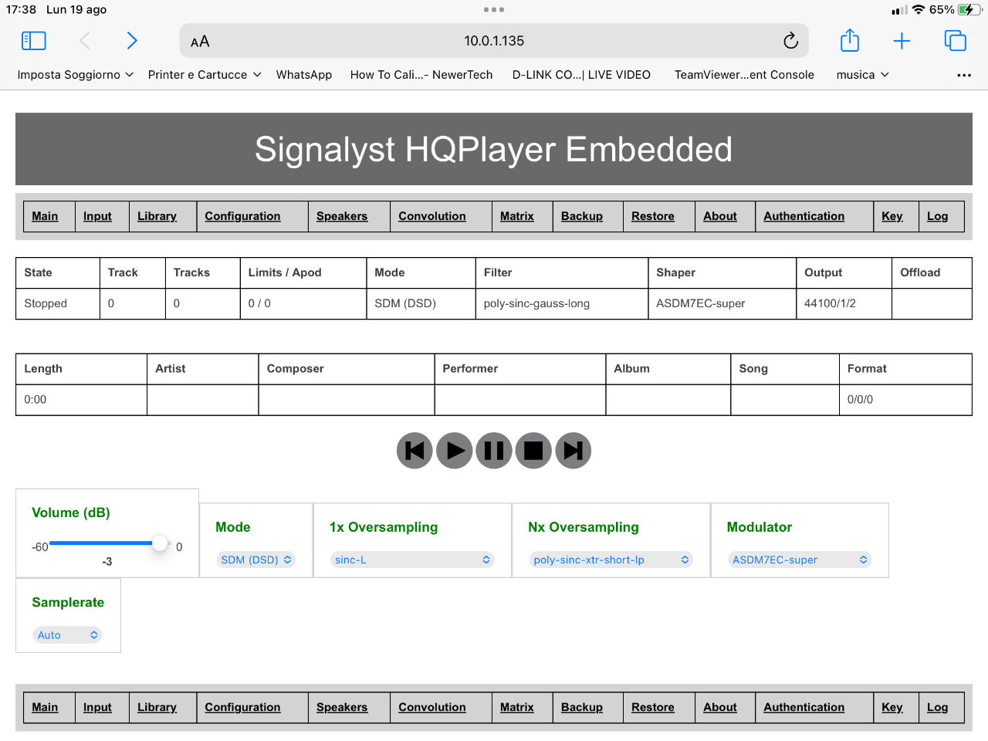Open Input in the bottom navigation
This screenshot has height=741, width=988.
pos(97,707)
